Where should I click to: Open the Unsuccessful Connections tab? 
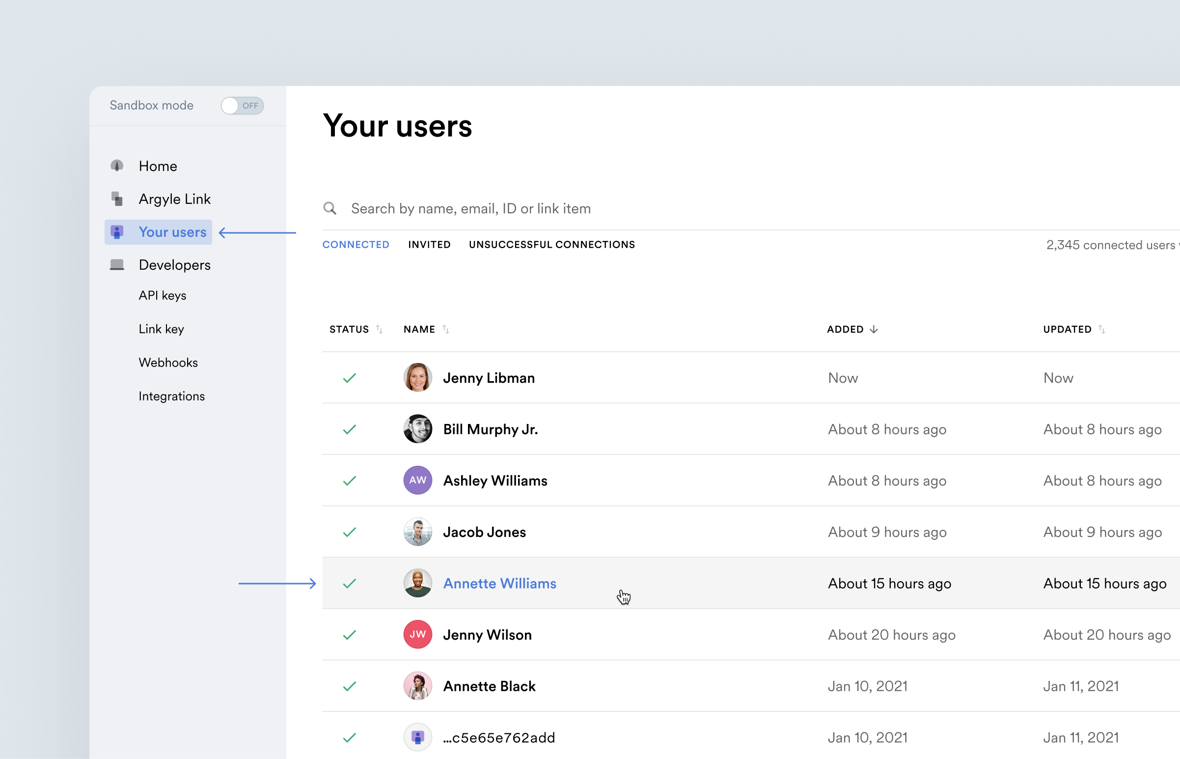click(551, 245)
